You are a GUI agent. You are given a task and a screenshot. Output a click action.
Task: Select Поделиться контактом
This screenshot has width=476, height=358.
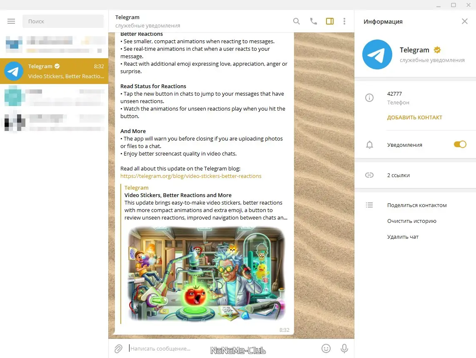pos(417,205)
